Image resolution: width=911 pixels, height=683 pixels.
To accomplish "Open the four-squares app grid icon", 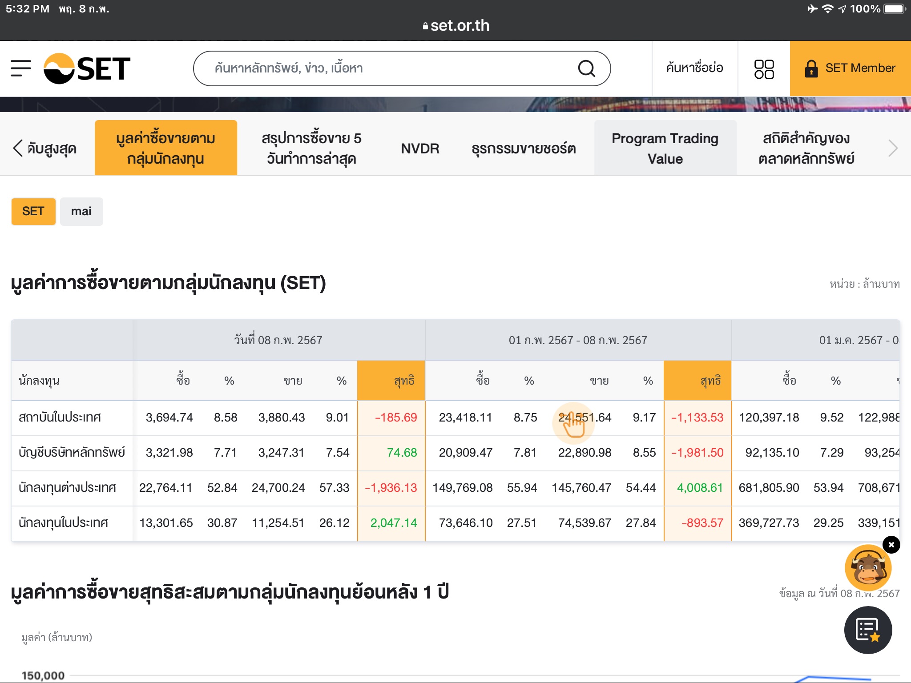I will point(764,69).
